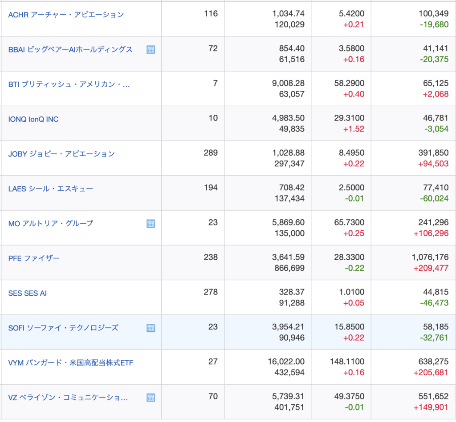
Task: Open VYM バンガード・米国高配当株式ETF link
Action: point(71,363)
